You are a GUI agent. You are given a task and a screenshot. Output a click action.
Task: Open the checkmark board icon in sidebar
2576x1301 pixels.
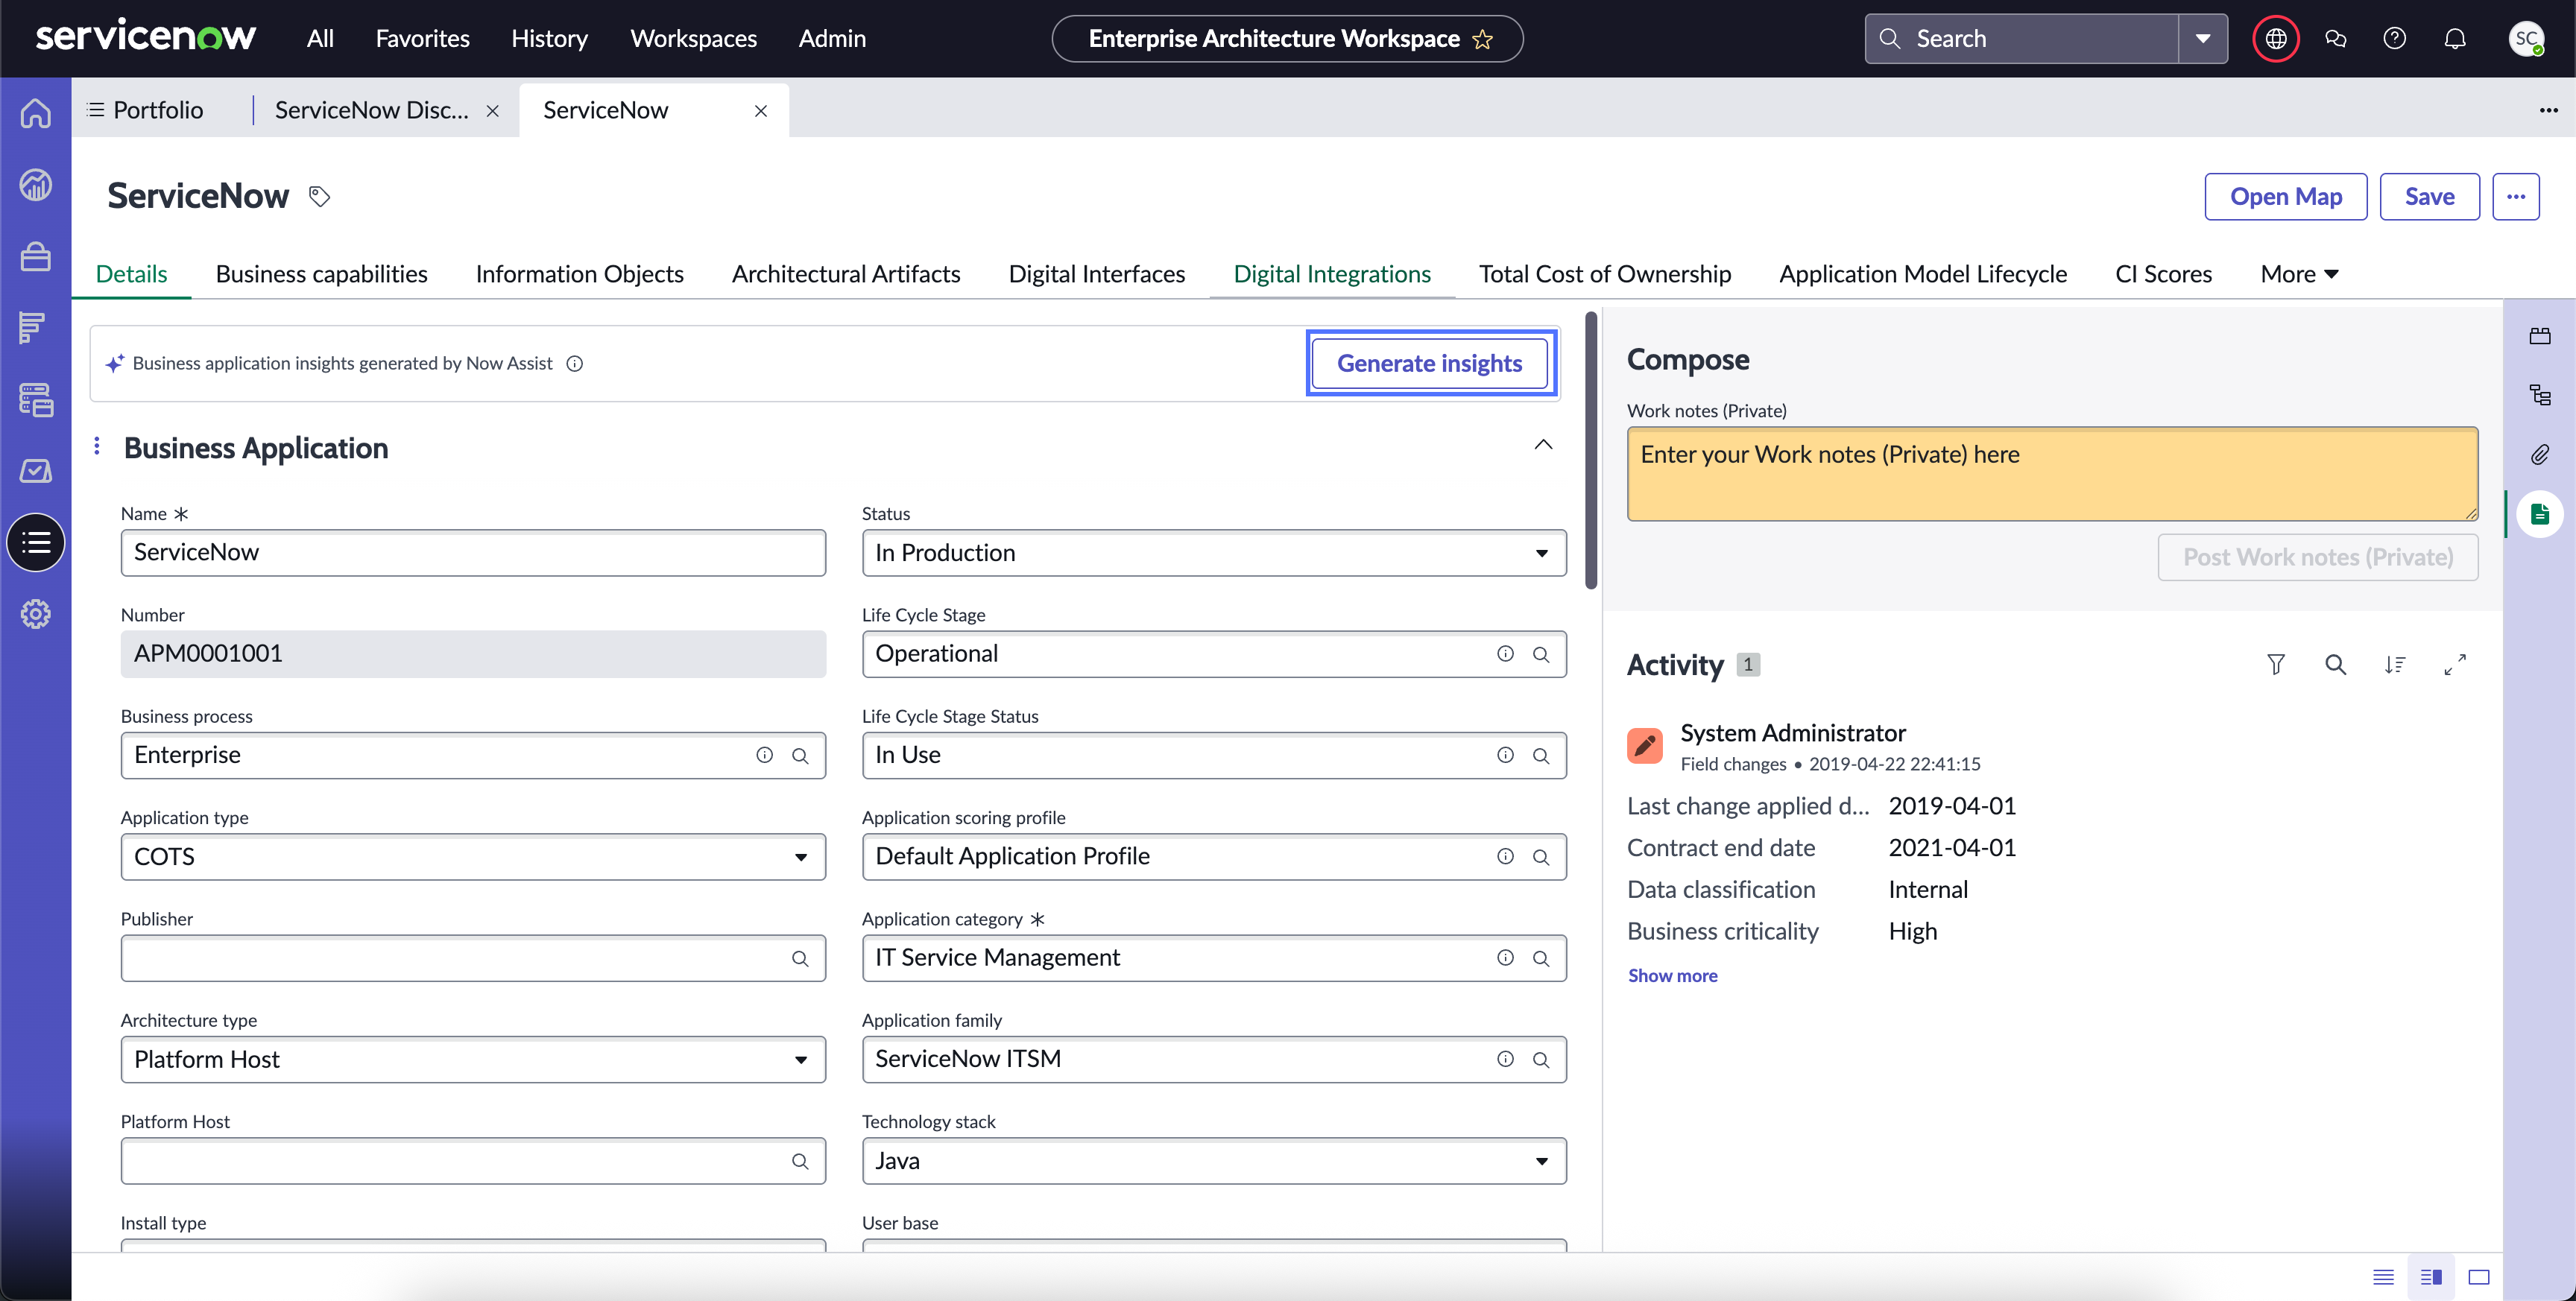[x=36, y=470]
